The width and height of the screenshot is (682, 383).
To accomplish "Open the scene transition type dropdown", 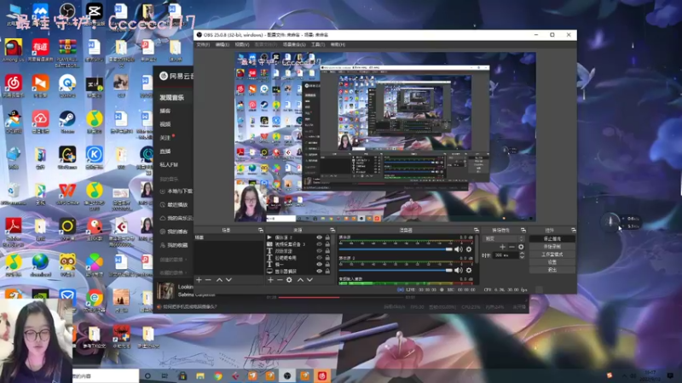I will tap(504, 239).
